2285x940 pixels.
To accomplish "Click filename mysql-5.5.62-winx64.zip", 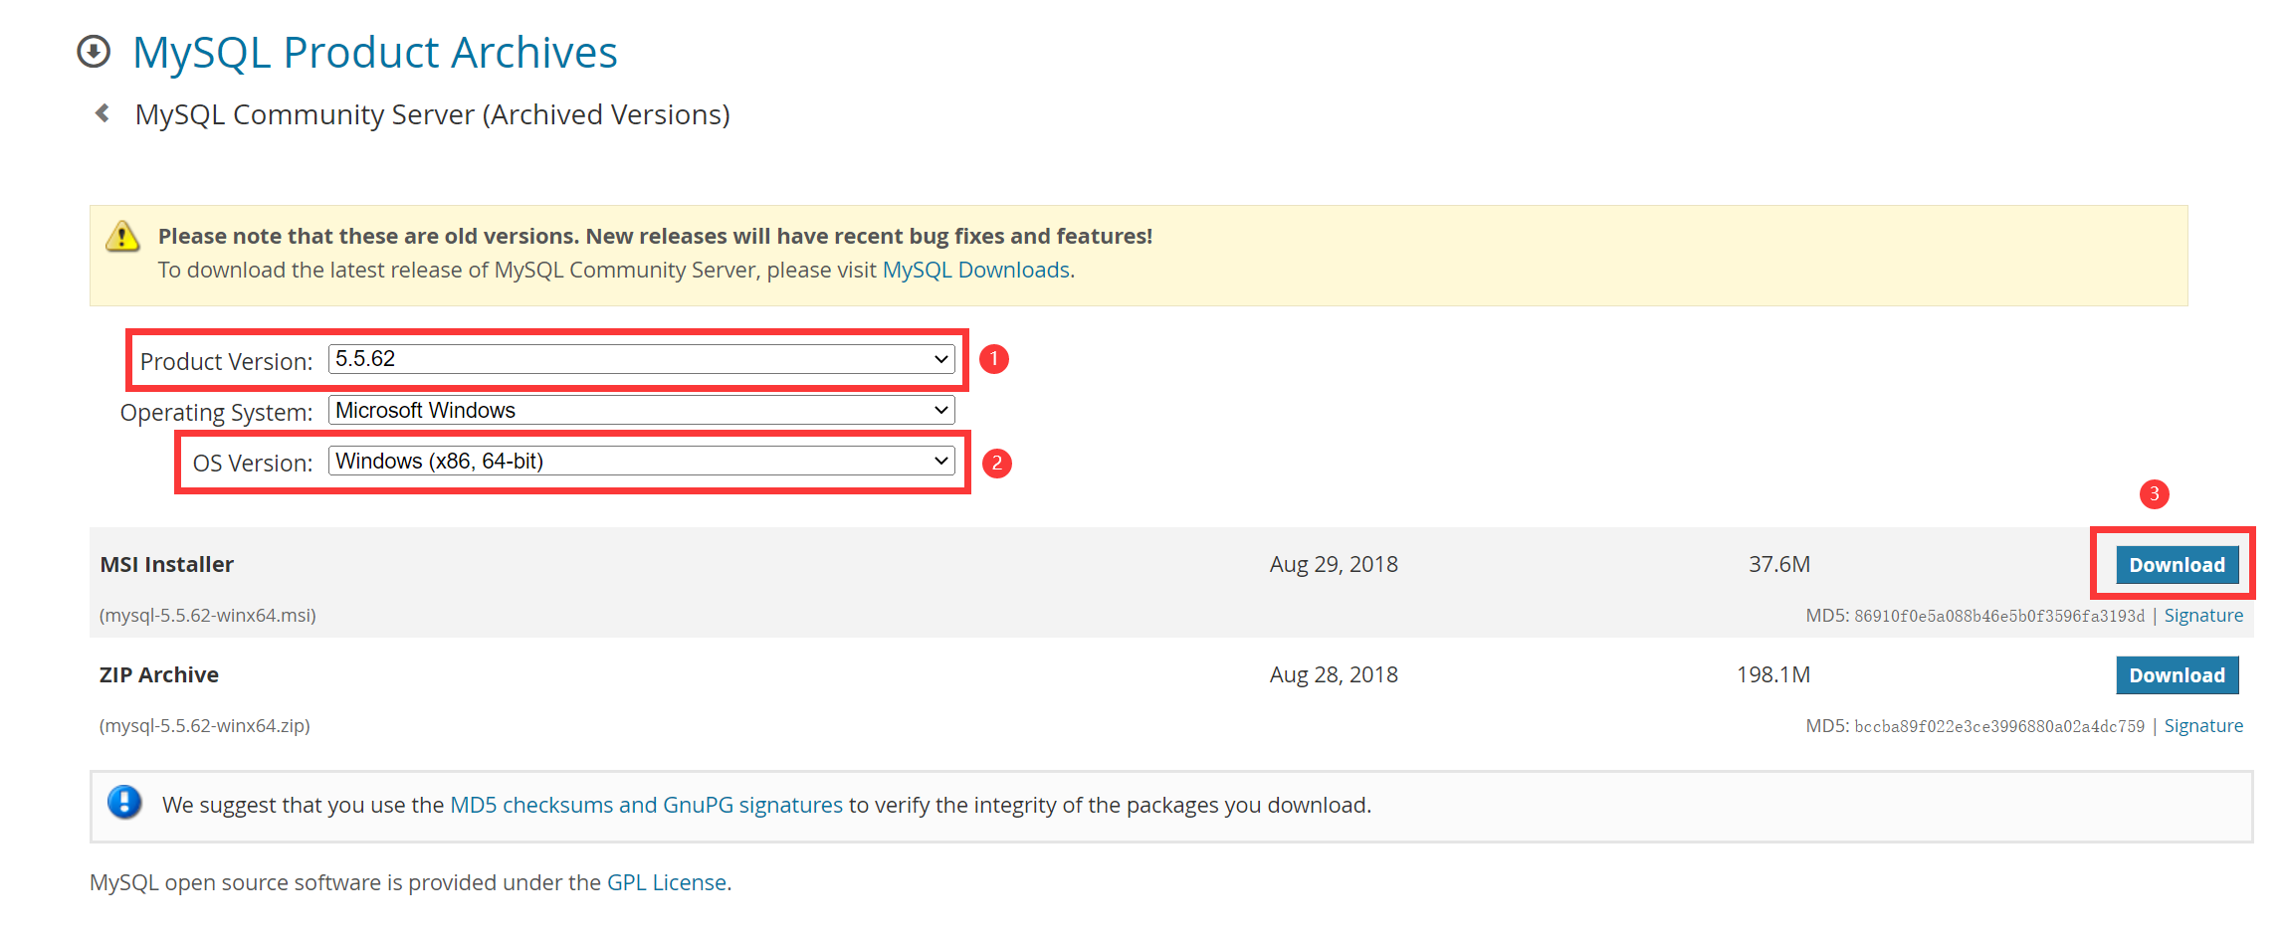I will coord(204,726).
